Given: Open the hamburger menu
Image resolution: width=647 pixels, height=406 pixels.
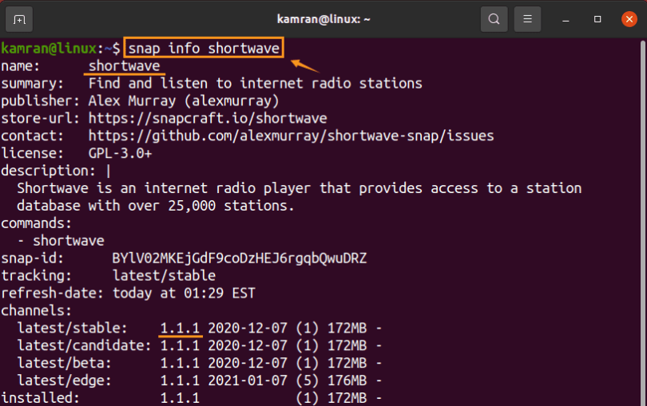Looking at the screenshot, I should coord(527,19).
